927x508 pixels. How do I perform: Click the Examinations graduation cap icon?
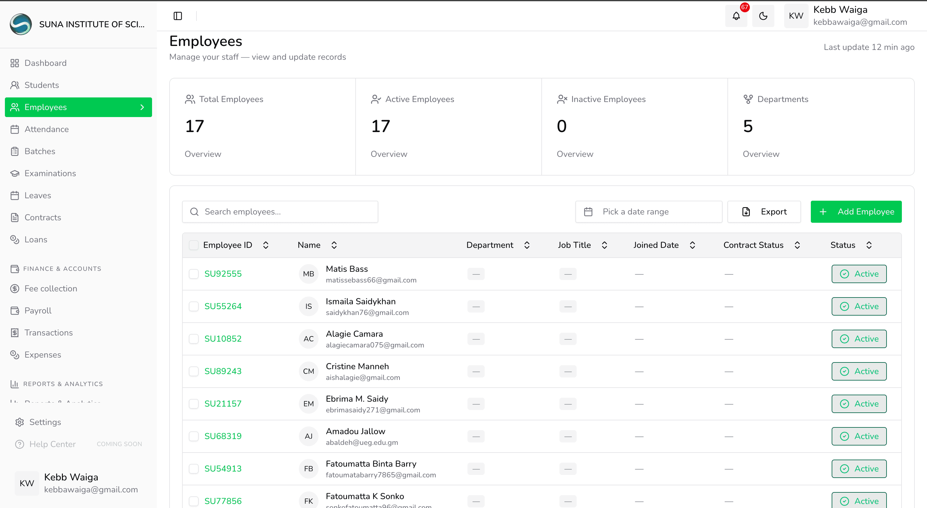tap(14, 173)
